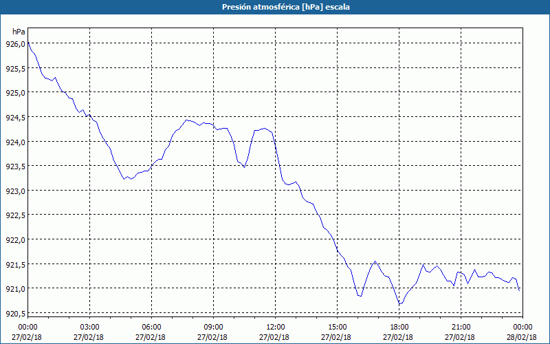Image resolution: width=550 pixels, height=344 pixels.
Task: Click the pressure curve minimum near 18:00
Action: 399,303
